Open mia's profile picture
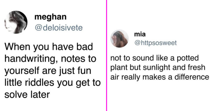213x111 pixels. [x=119, y=39]
